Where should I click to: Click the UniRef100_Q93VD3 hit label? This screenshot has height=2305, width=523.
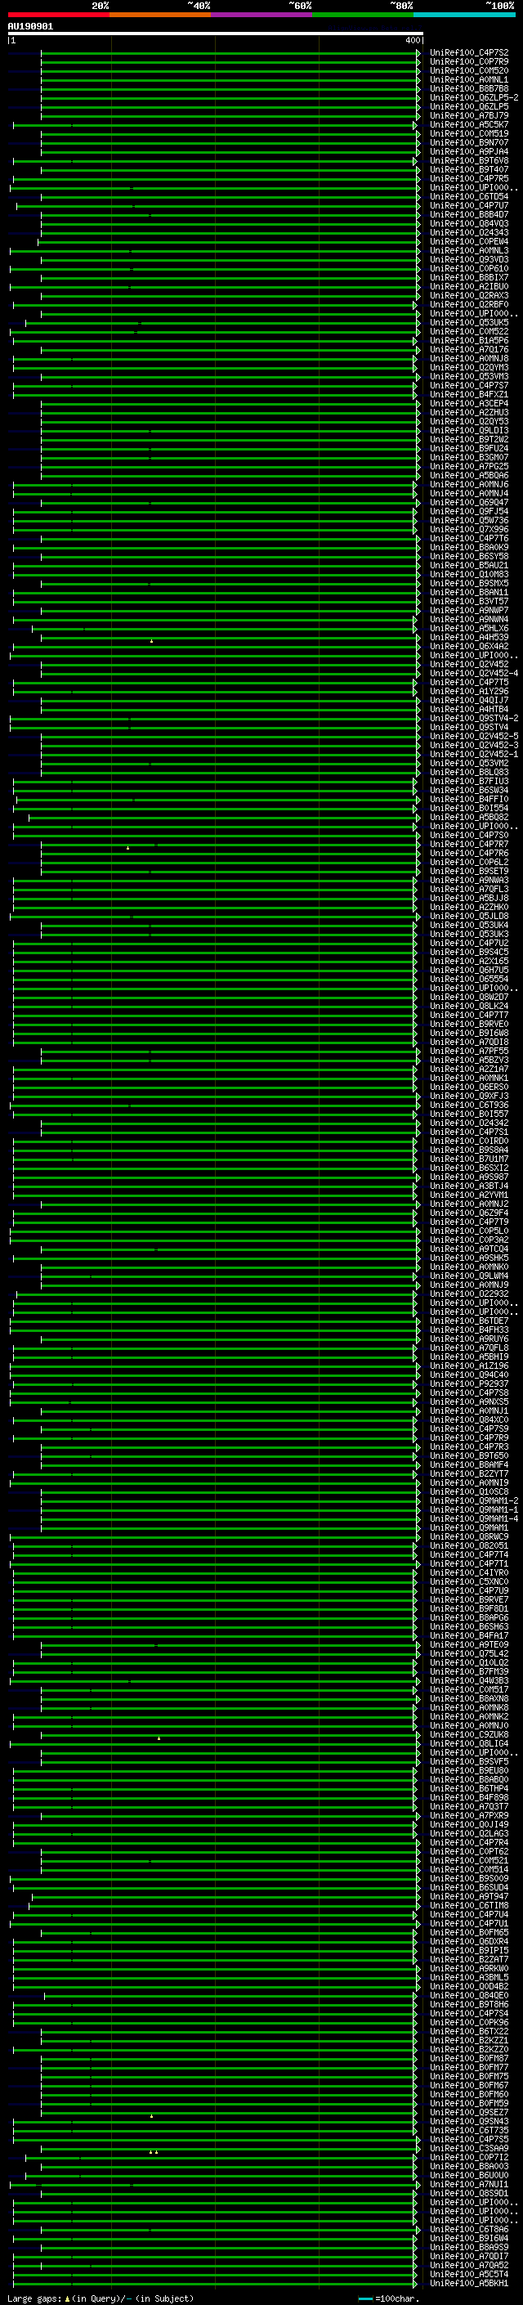(x=469, y=259)
